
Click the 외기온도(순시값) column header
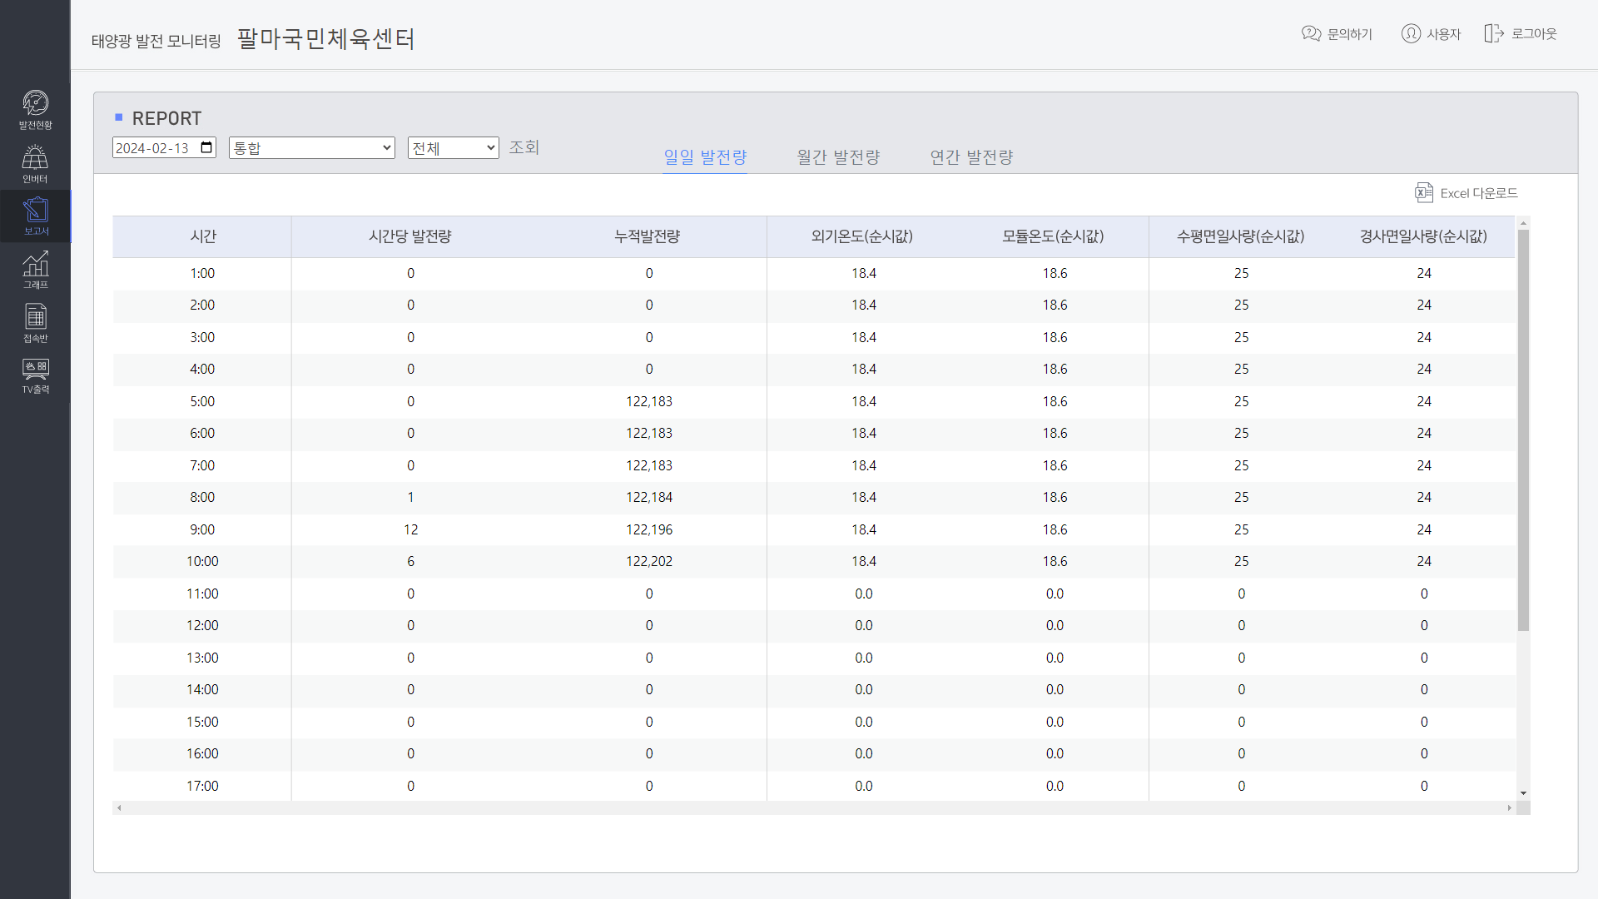(863, 236)
